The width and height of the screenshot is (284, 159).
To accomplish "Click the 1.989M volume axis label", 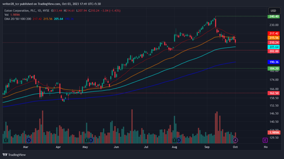I will point(274,133).
